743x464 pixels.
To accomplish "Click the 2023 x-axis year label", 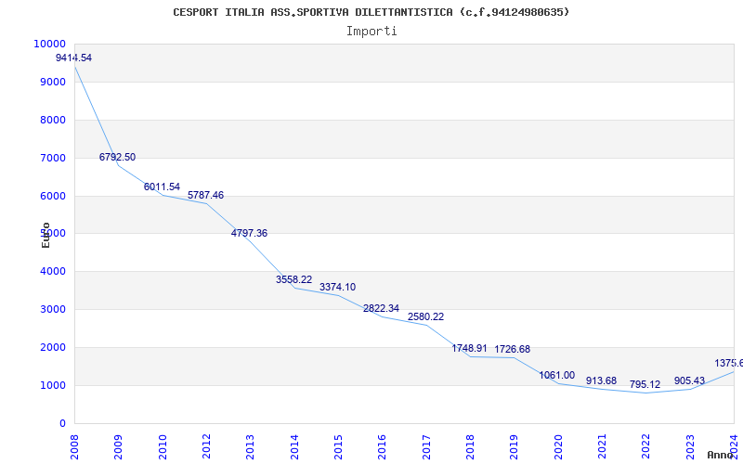I will tap(689, 446).
